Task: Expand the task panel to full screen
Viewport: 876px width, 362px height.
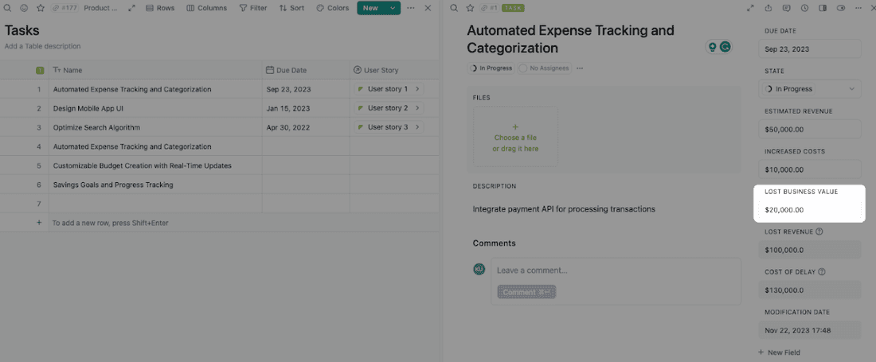Action: click(x=750, y=8)
